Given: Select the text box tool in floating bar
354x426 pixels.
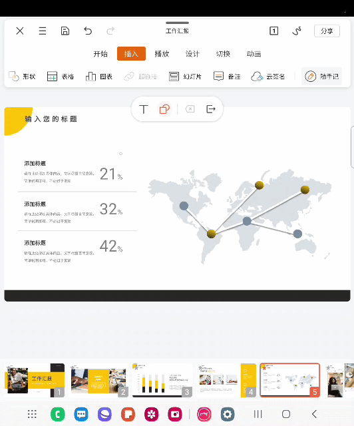Looking at the screenshot, I should coord(144,109).
